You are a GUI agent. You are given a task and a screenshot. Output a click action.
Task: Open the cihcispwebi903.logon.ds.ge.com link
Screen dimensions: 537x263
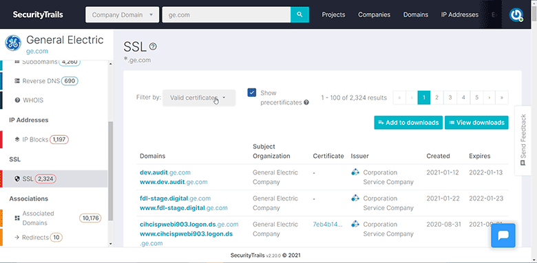(x=189, y=225)
